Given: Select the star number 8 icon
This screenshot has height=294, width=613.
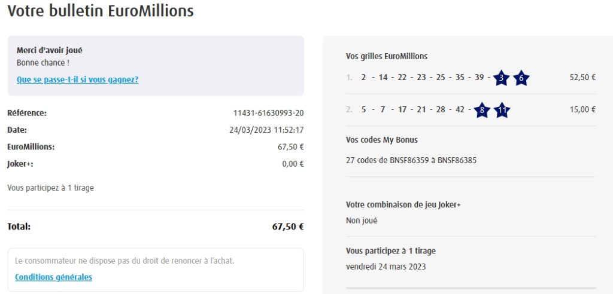Looking at the screenshot, I should click(482, 110).
